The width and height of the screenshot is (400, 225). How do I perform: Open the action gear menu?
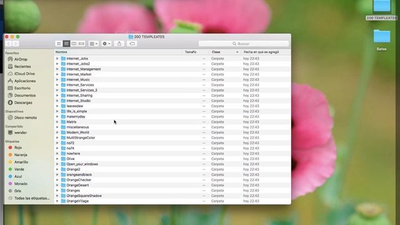pos(106,44)
